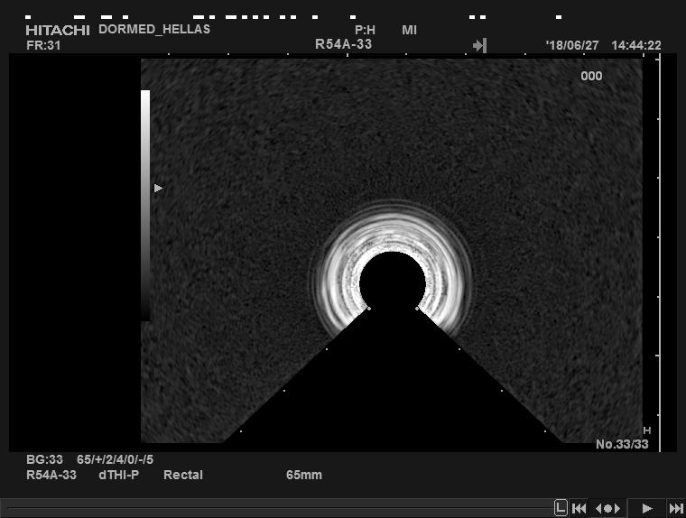
Task: Click the dTHI-P imaging mode label
Action: 118,475
